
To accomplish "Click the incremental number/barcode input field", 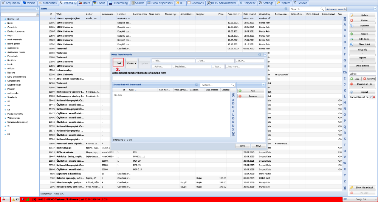I will (189, 78).
